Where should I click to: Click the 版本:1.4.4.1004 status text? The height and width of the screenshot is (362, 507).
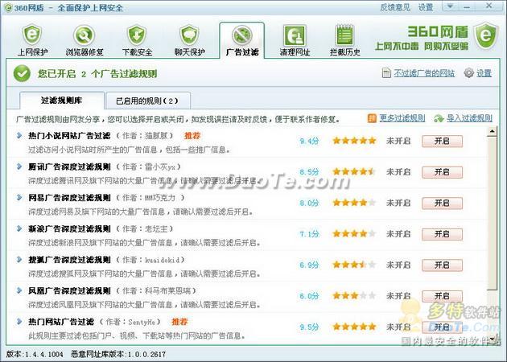[x=35, y=354]
